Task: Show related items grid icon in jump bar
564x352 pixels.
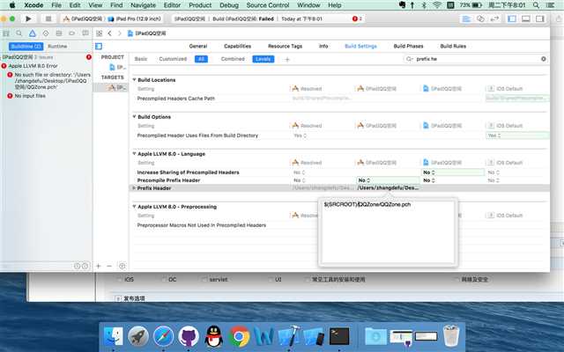Action: [x=99, y=33]
